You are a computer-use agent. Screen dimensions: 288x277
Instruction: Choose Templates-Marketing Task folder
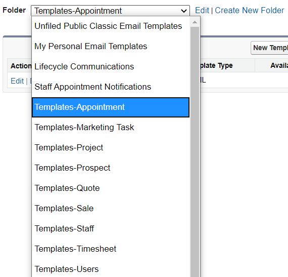coord(111,128)
